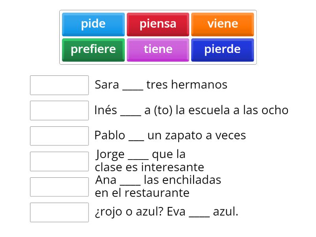
Task: Click the answer box beside 'Sara ___ tres hermanos'
Action: coord(59,85)
